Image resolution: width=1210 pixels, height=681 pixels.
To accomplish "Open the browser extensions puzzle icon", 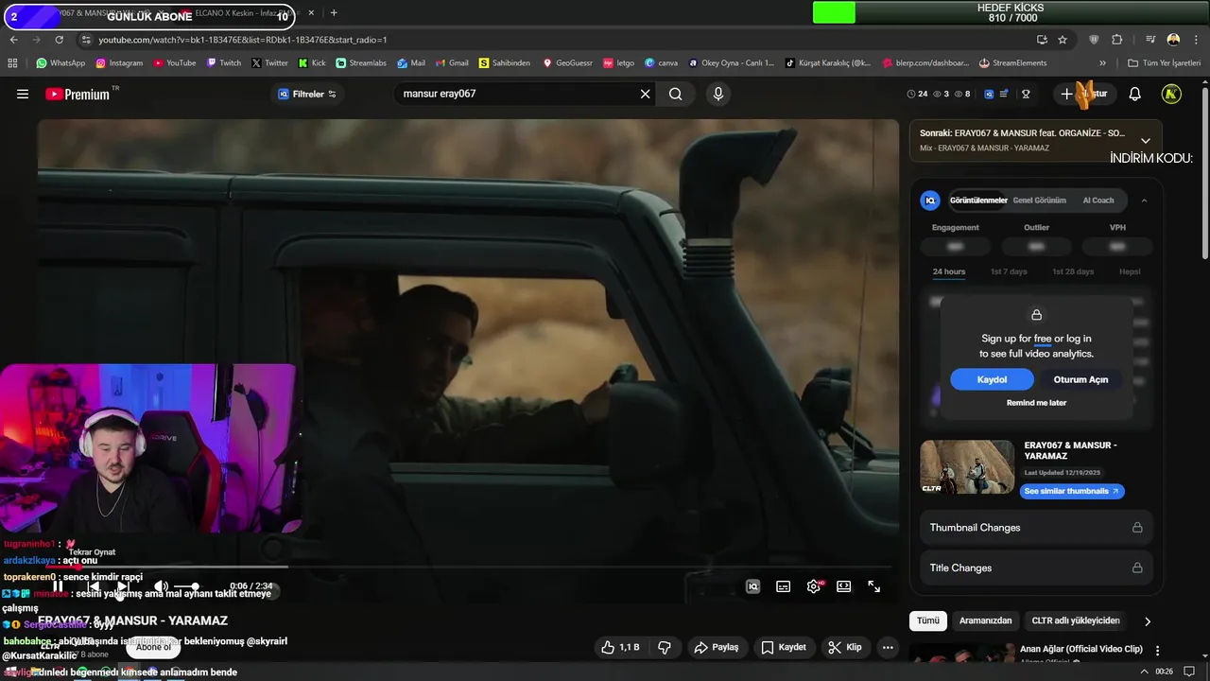I will 1117,40.
